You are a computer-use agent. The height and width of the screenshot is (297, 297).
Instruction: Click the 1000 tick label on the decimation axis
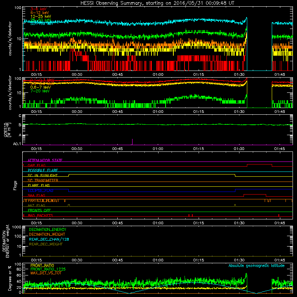pyautogui.click(x=17, y=227)
